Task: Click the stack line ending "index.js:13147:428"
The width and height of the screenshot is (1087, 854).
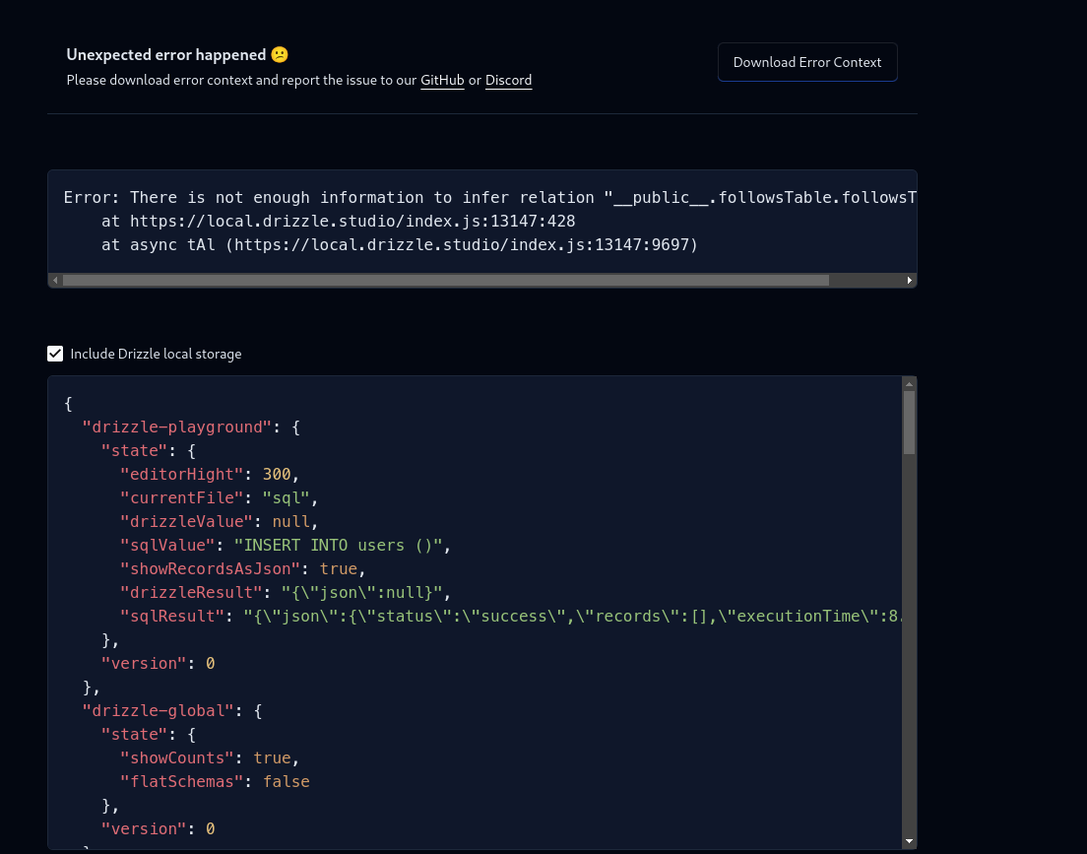Action: 339,222
